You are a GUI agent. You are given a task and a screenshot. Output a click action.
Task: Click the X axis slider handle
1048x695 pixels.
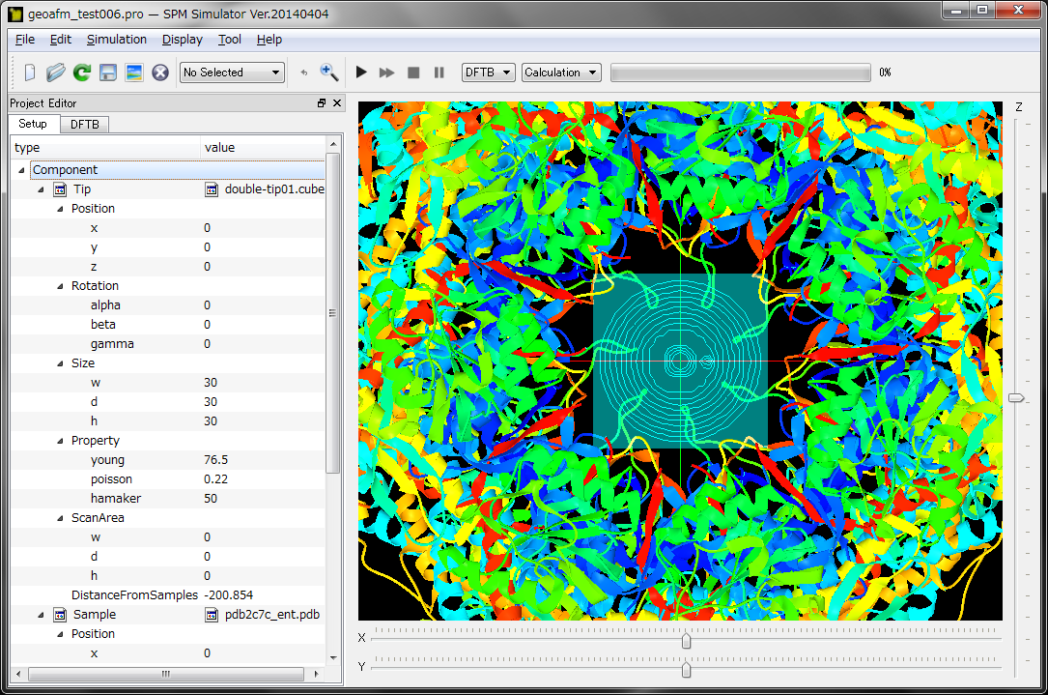click(687, 641)
